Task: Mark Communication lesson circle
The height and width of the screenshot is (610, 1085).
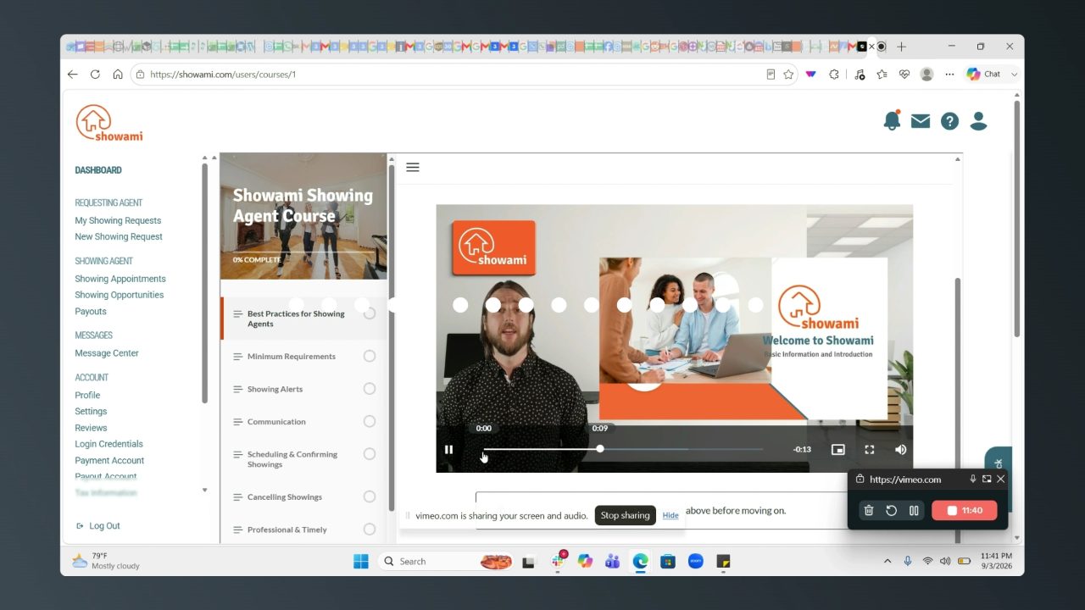Action: [x=370, y=421]
